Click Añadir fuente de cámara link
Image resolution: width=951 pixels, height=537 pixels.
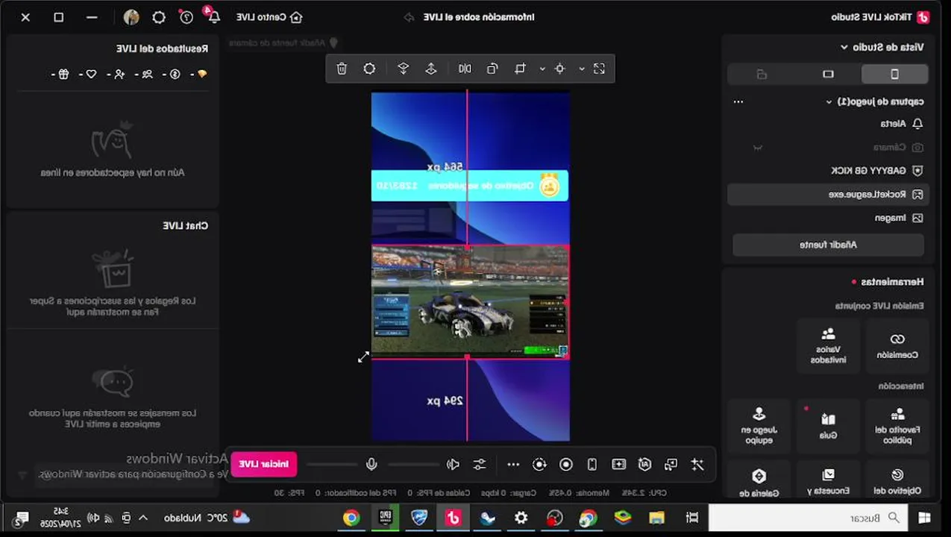283,43
